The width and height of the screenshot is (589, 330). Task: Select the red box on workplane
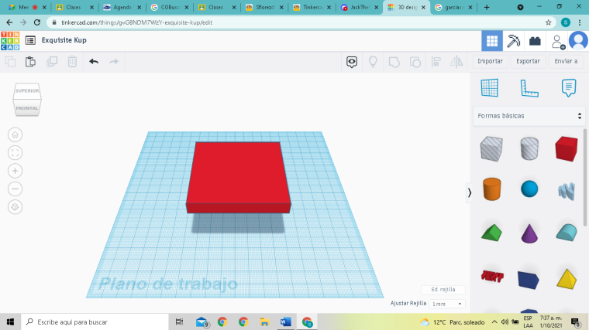[238, 177]
